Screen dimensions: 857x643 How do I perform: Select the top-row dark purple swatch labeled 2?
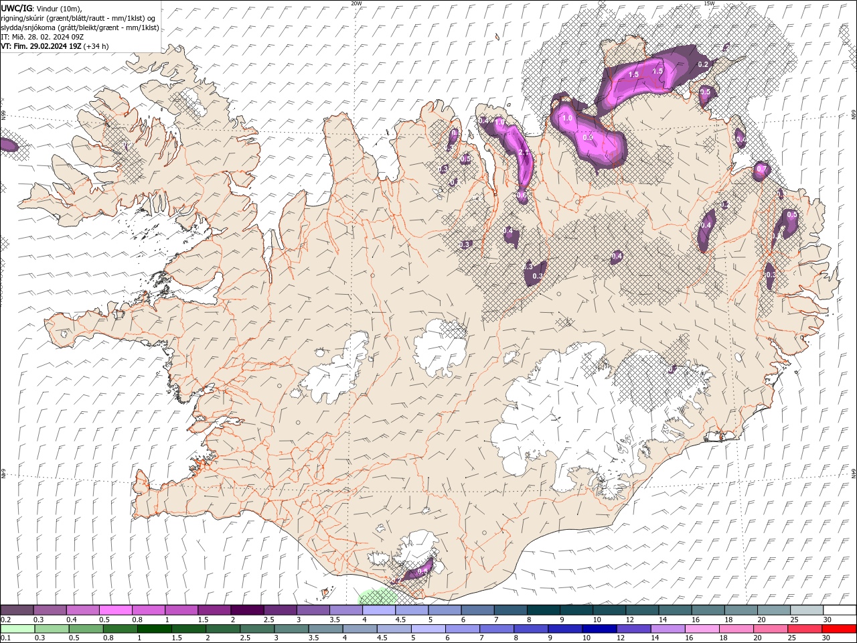click(x=246, y=610)
